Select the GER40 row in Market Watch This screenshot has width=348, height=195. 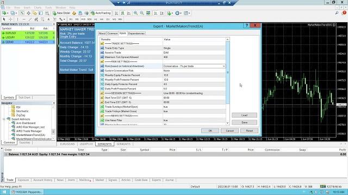pyautogui.click(x=28, y=42)
